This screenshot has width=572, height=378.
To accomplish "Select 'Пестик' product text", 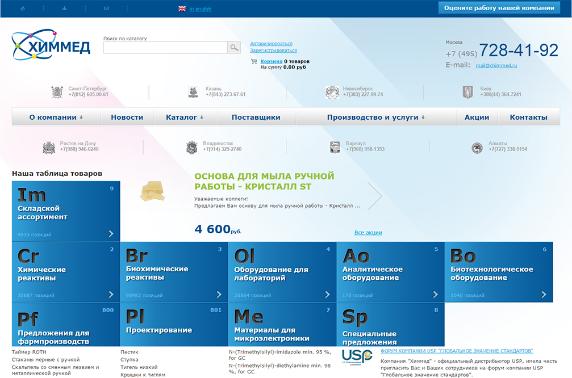I will point(130,352).
